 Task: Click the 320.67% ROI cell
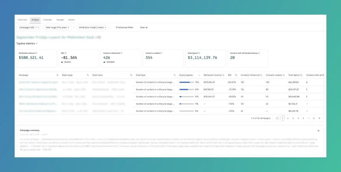232,82
